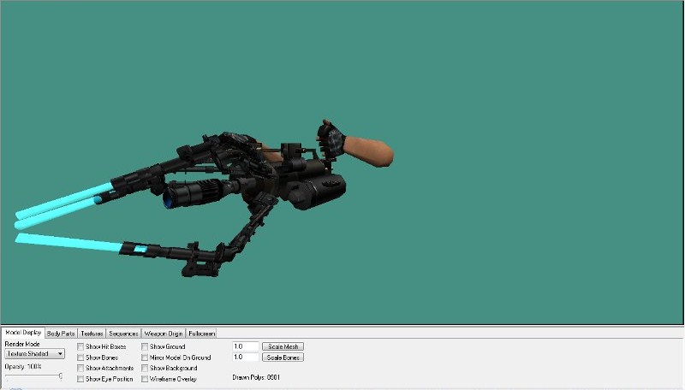
Task: Check the Show Attachments option
Action: pos(81,368)
